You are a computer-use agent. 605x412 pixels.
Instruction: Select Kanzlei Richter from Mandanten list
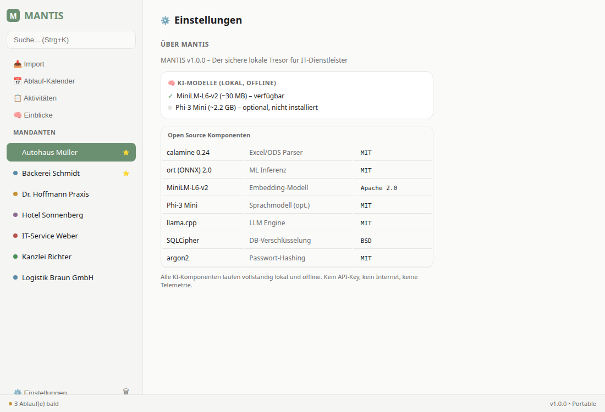point(47,257)
